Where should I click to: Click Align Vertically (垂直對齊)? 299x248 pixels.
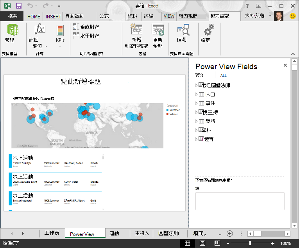86,27
